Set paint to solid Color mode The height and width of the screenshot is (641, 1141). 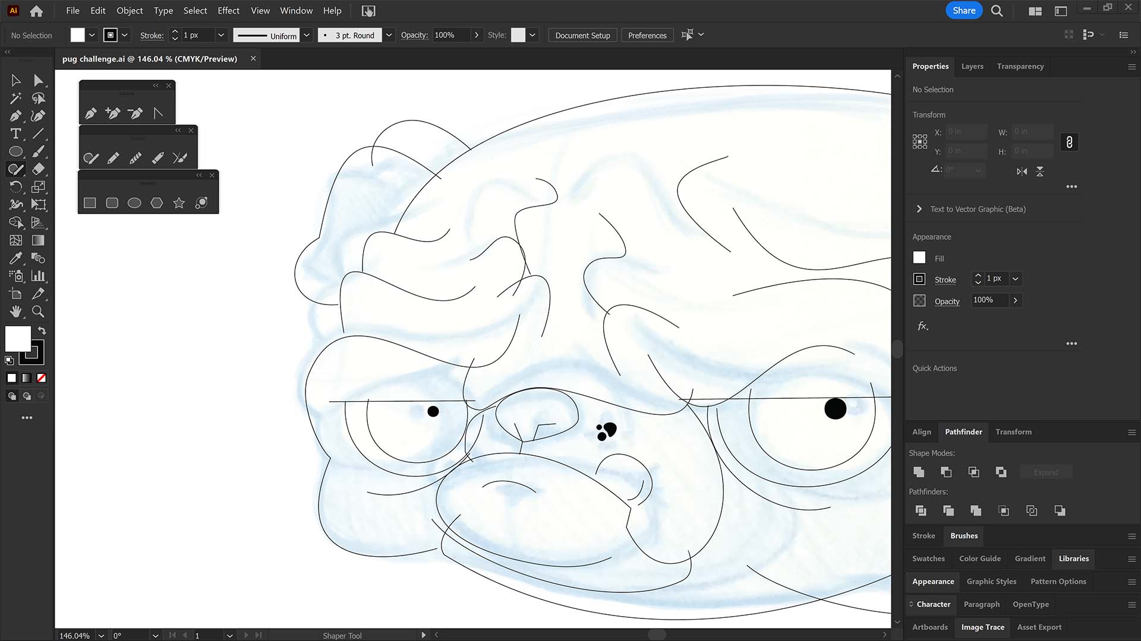pyautogui.click(x=12, y=378)
